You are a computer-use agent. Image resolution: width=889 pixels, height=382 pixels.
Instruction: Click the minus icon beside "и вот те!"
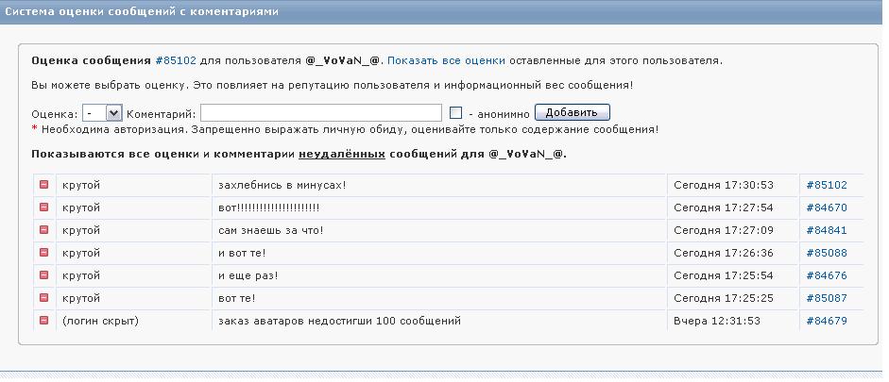pyautogui.click(x=43, y=253)
